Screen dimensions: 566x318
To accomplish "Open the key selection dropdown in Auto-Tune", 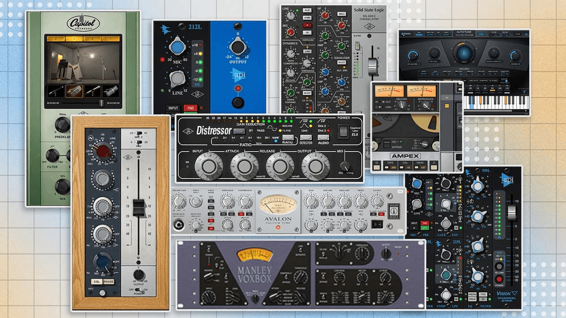I will click(x=438, y=34).
